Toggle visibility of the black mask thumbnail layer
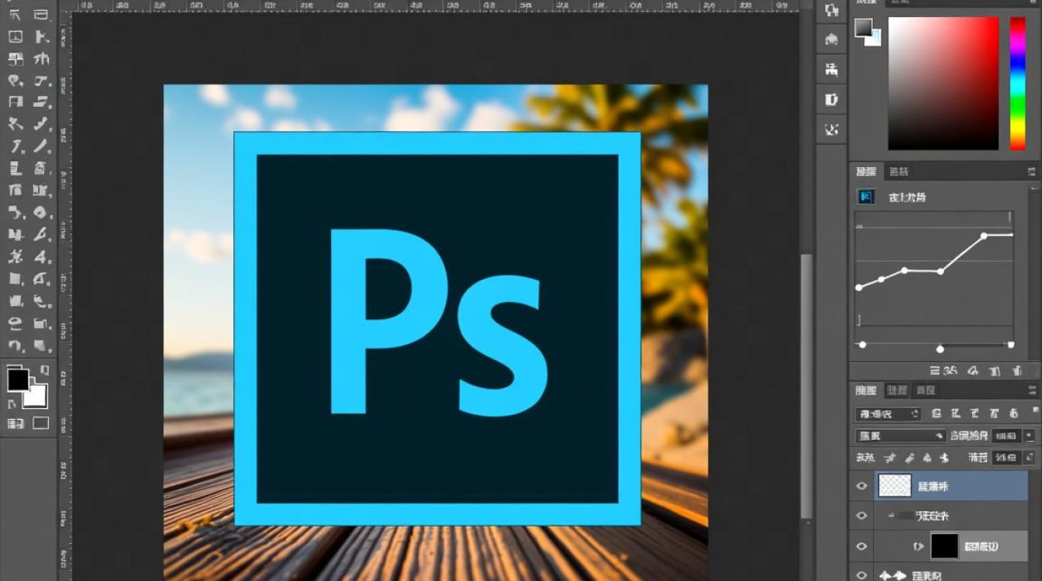 tap(861, 546)
